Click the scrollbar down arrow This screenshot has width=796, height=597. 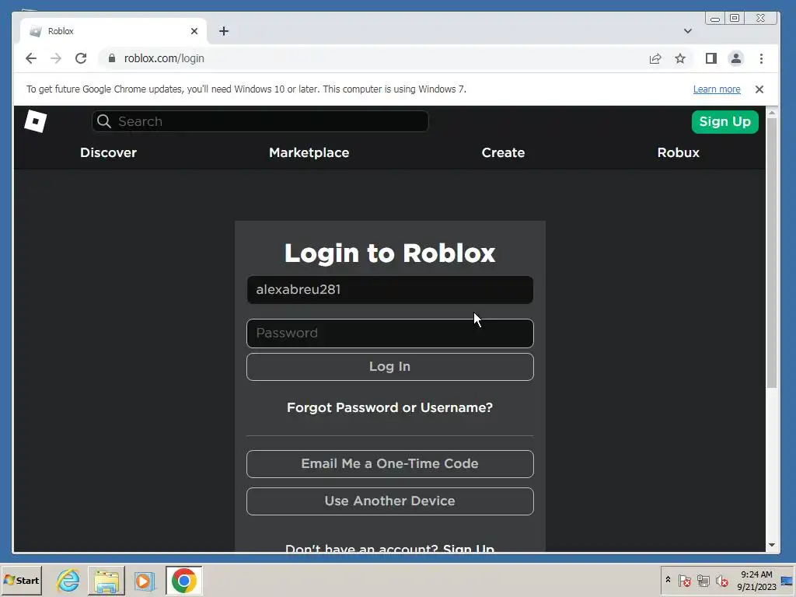(772, 545)
